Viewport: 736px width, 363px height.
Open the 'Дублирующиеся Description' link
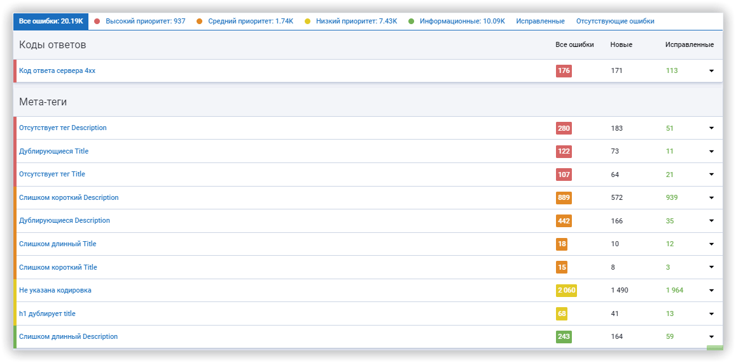(64, 220)
